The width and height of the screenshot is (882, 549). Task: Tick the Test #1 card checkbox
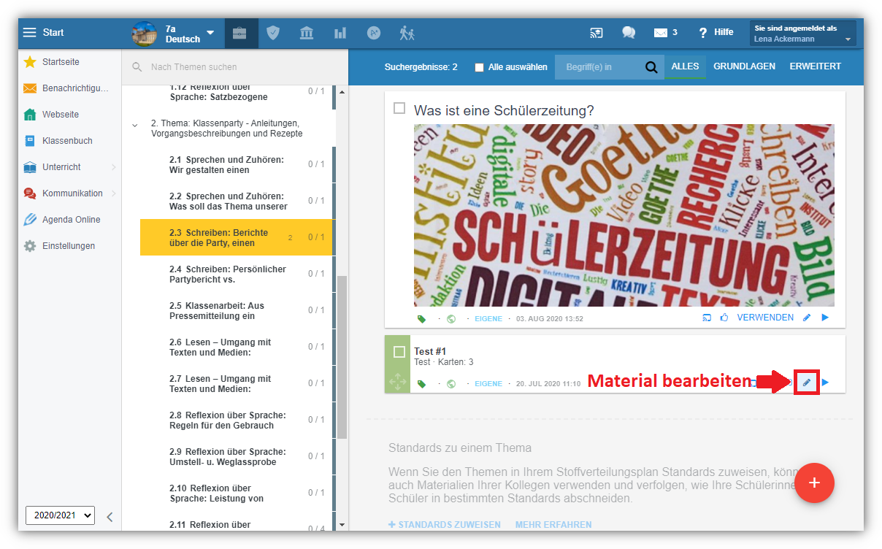pos(399,352)
